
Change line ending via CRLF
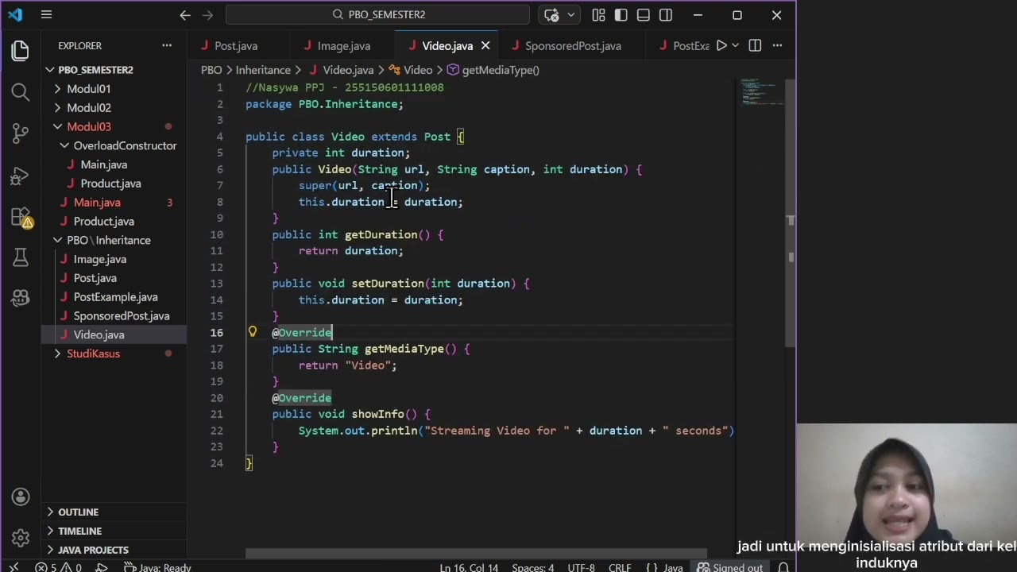point(620,567)
